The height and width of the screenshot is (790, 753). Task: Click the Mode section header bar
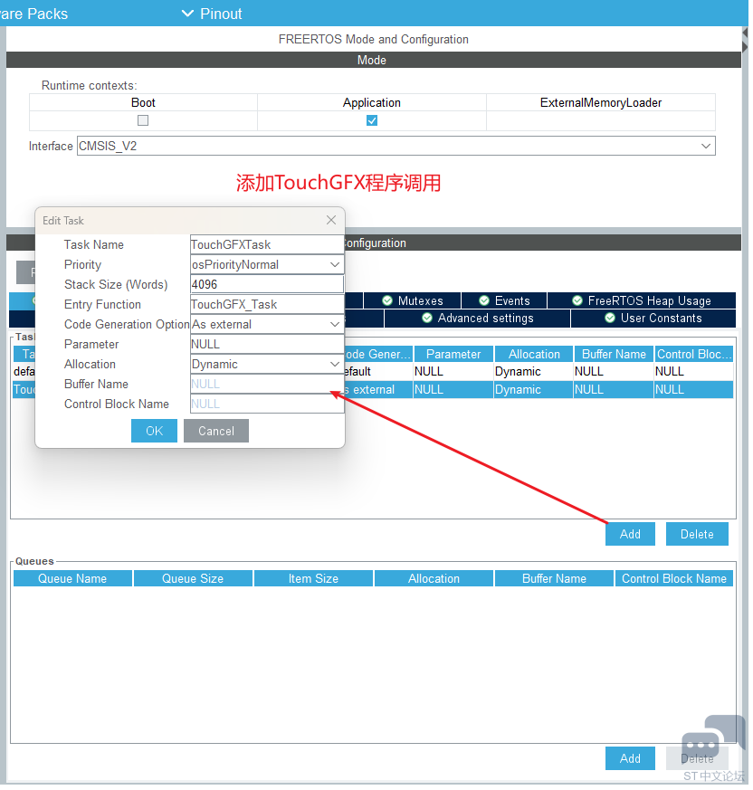(375, 60)
